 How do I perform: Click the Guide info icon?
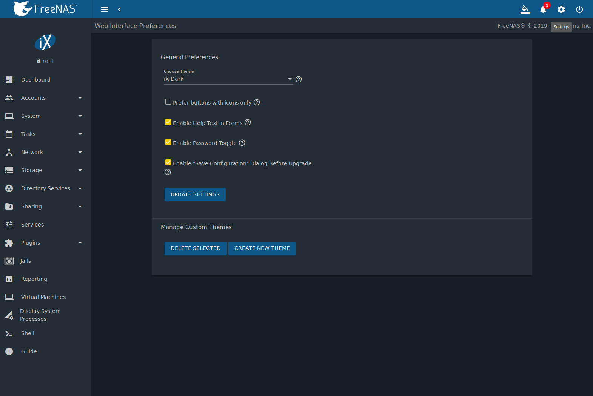[9, 351]
